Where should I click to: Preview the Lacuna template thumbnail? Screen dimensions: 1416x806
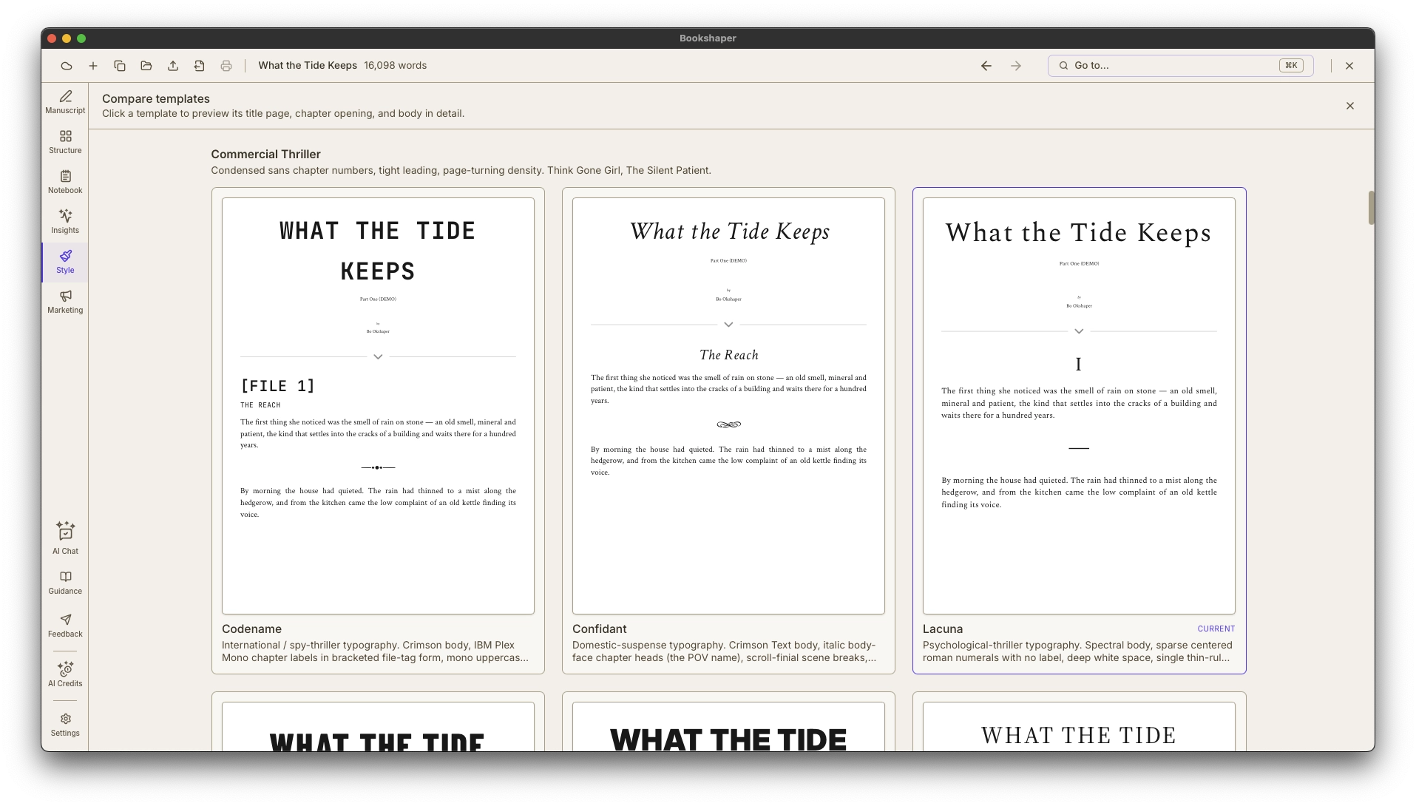click(1079, 405)
